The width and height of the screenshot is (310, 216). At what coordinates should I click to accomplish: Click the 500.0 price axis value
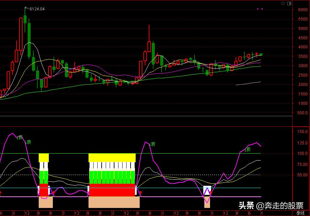pos(303,113)
